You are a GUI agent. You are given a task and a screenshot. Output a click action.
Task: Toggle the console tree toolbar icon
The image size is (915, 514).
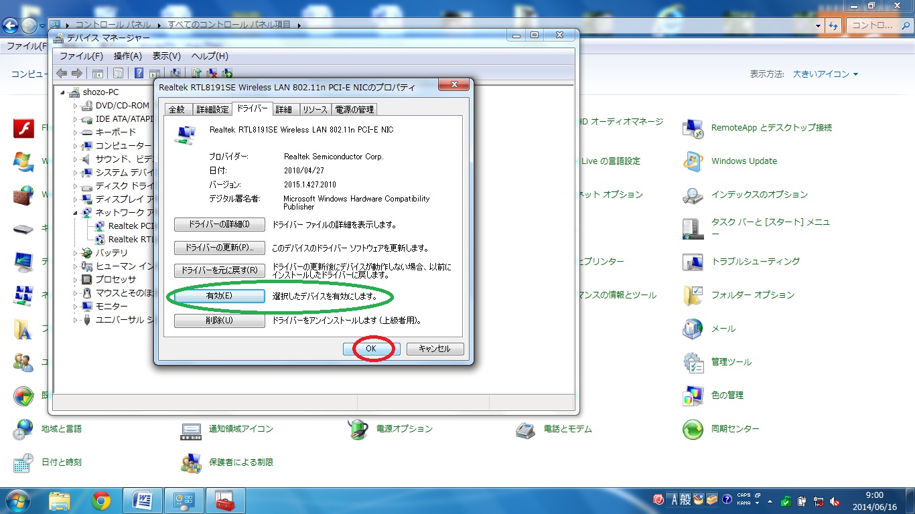pyautogui.click(x=98, y=73)
